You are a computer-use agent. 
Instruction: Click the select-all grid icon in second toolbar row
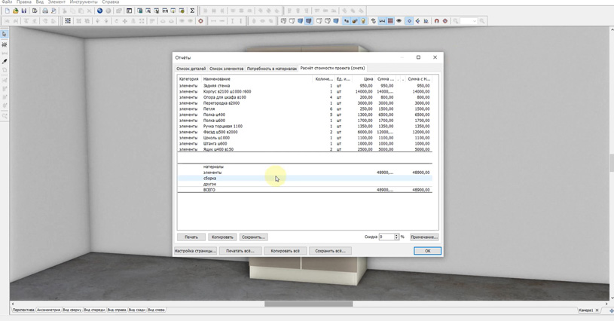[x=68, y=21]
